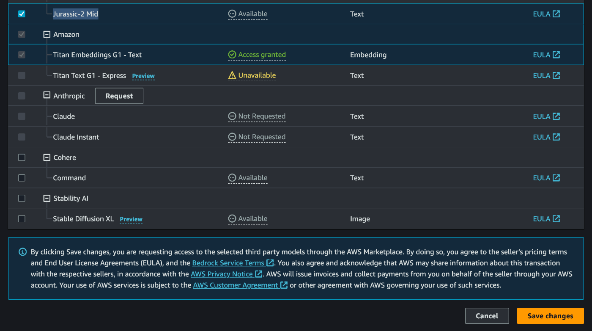
Task: Collapse the Amazon provider group
Action: (x=47, y=34)
